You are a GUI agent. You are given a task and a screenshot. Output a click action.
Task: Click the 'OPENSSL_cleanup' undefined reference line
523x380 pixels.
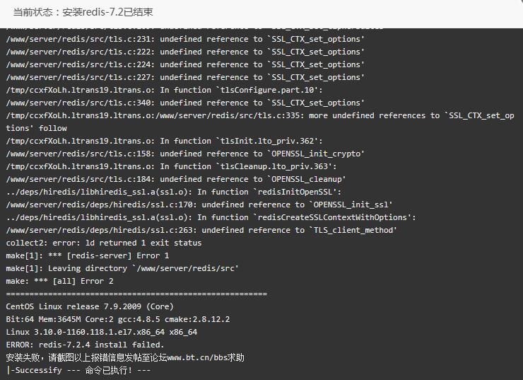[176, 179]
